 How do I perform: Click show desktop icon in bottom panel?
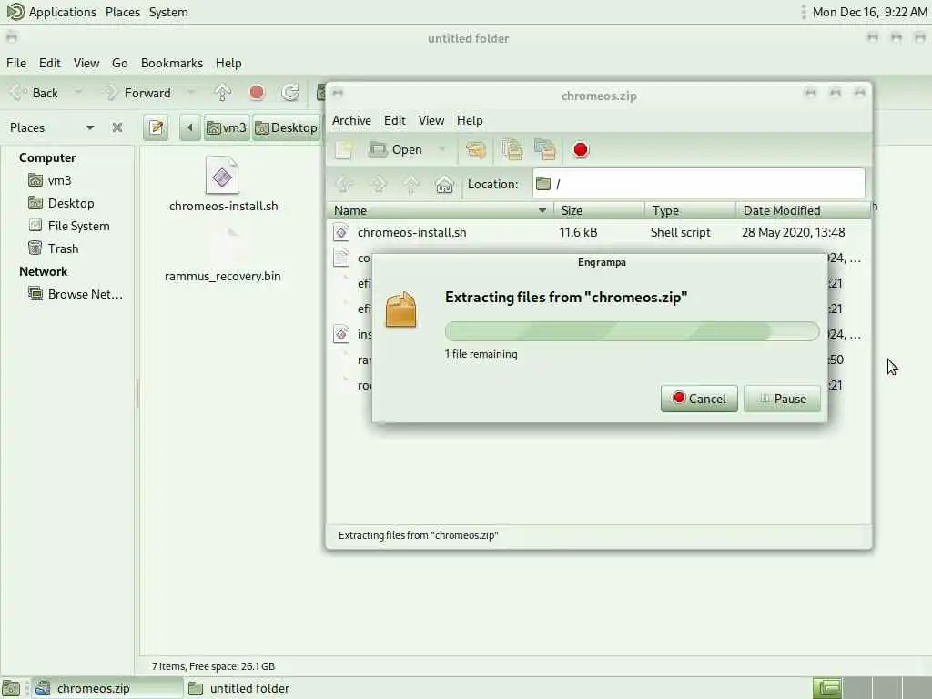pyautogui.click(x=11, y=688)
